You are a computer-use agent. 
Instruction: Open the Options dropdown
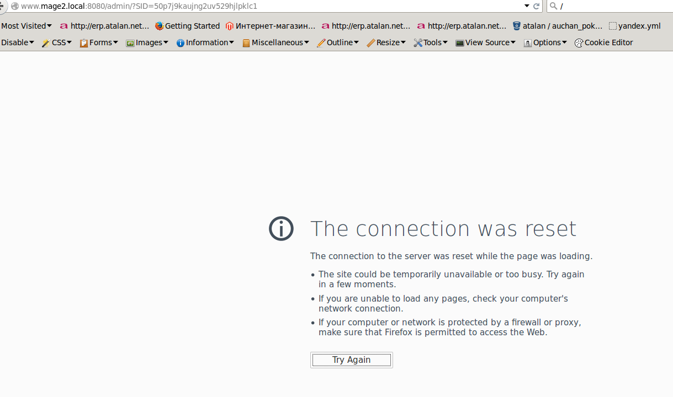tap(545, 42)
